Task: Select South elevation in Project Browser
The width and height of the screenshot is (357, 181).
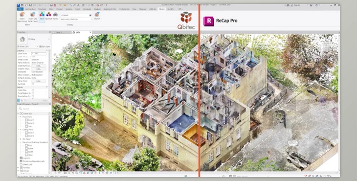Action: [30, 152]
